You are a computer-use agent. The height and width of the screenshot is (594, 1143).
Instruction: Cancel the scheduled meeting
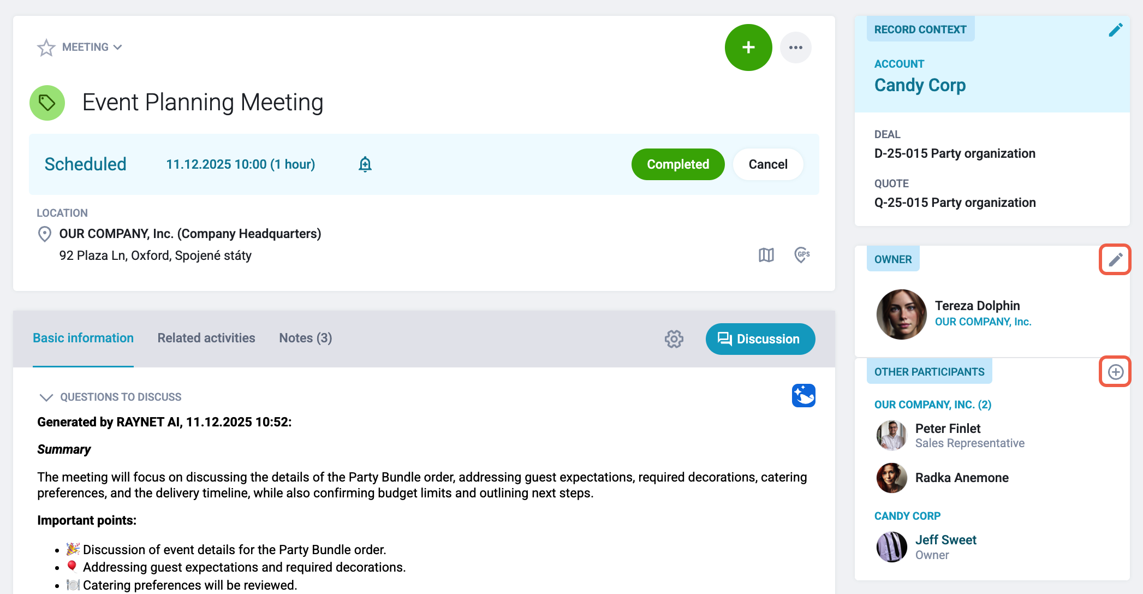point(768,164)
